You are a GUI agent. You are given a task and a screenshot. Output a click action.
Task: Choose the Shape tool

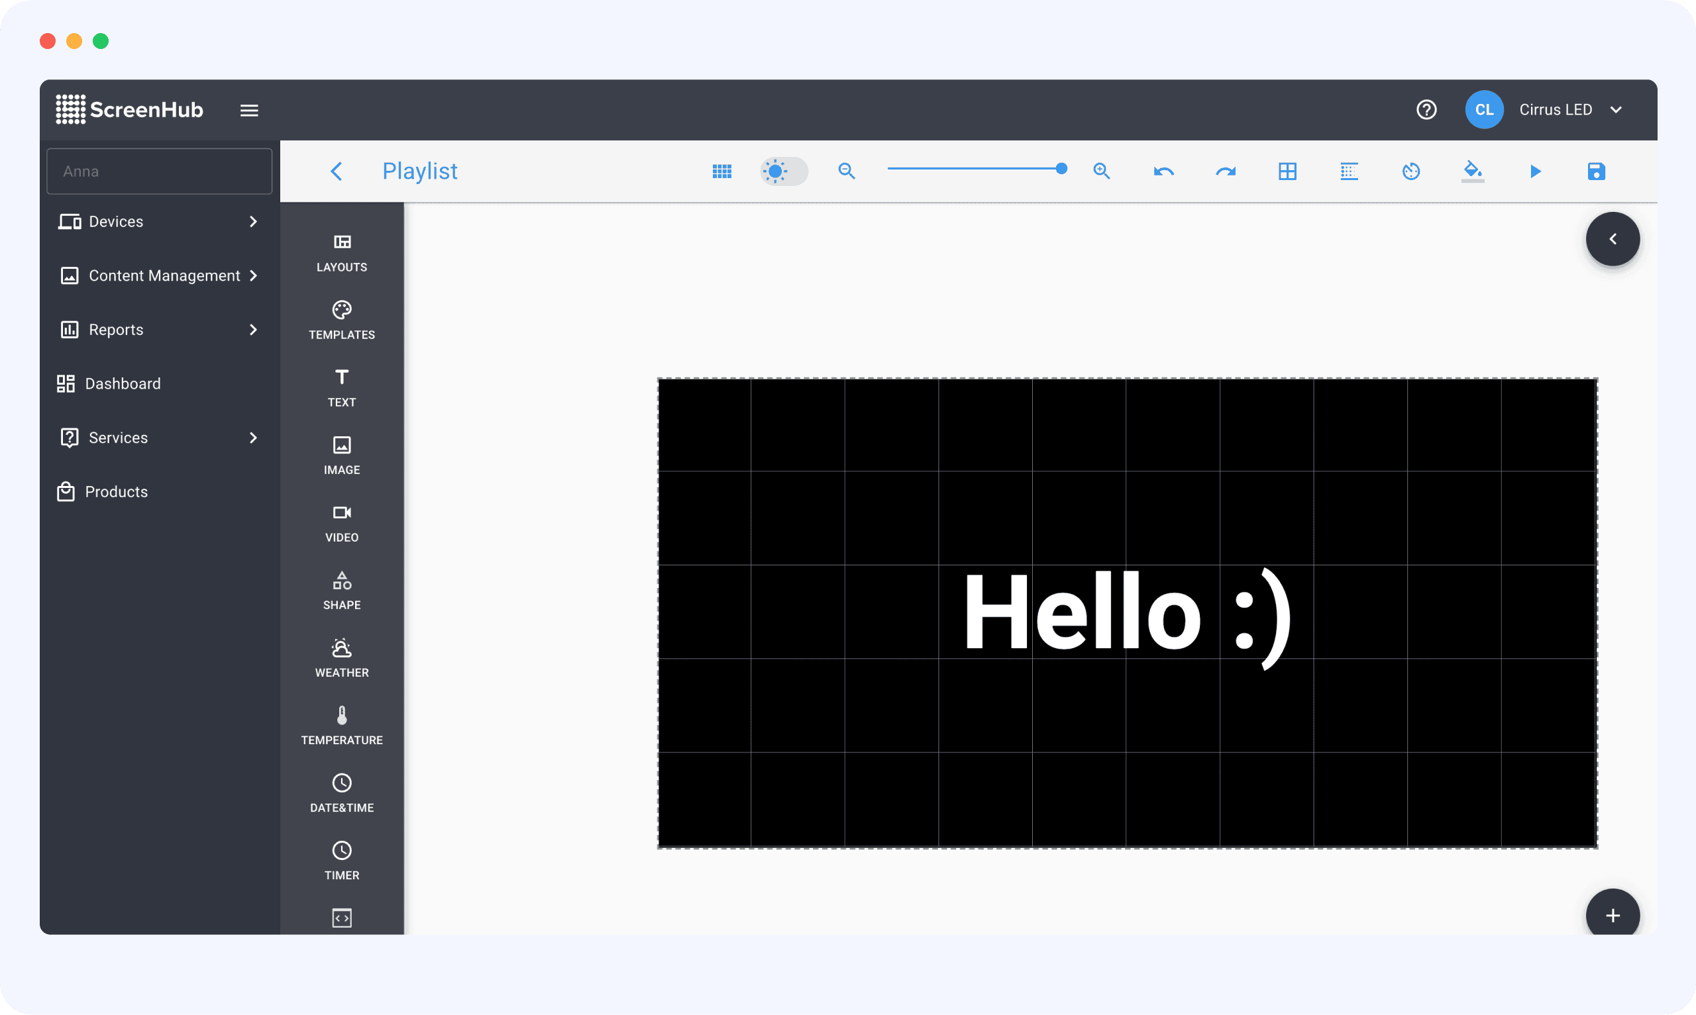[341, 590]
